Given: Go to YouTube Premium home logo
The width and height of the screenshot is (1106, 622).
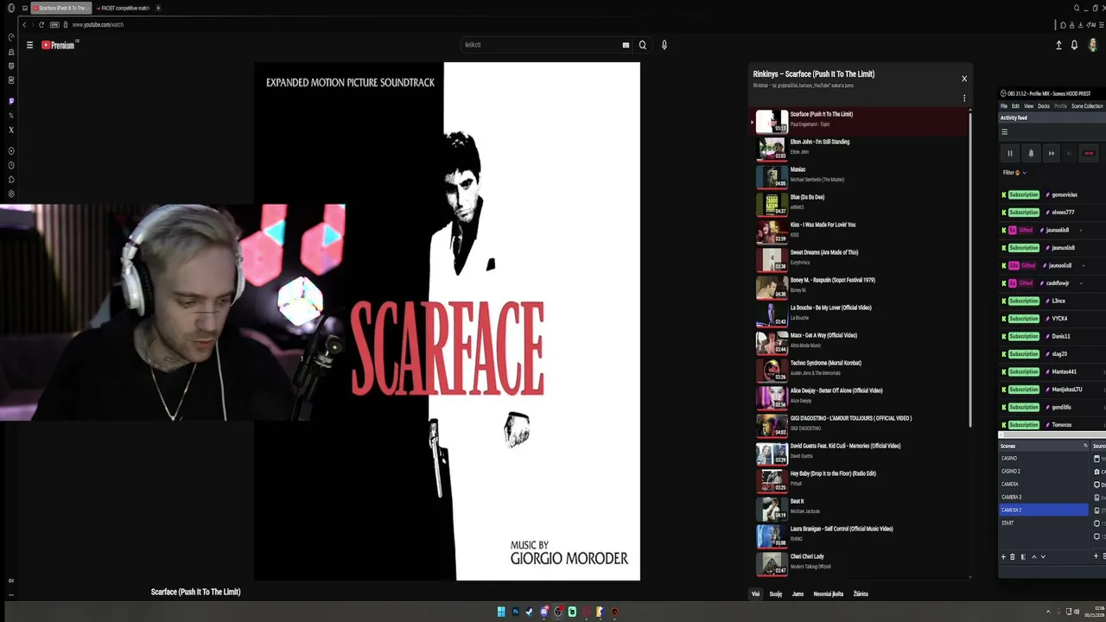Looking at the screenshot, I should pyautogui.click(x=59, y=45).
